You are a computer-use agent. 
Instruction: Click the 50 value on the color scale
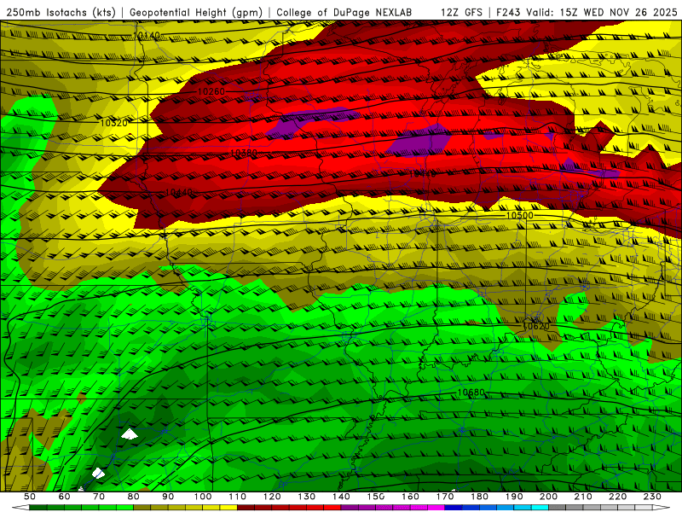tap(30, 497)
